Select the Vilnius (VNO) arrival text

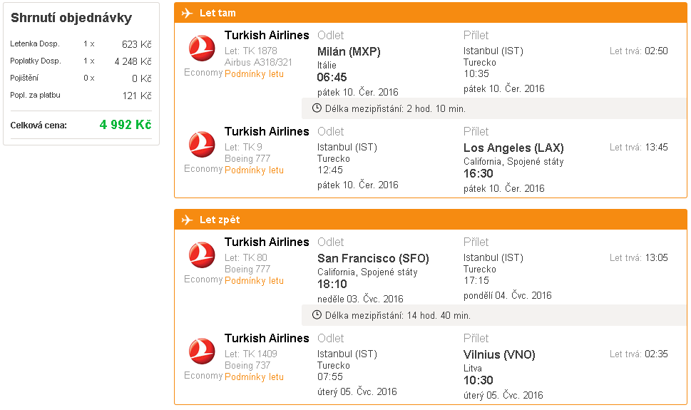(499, 355)
